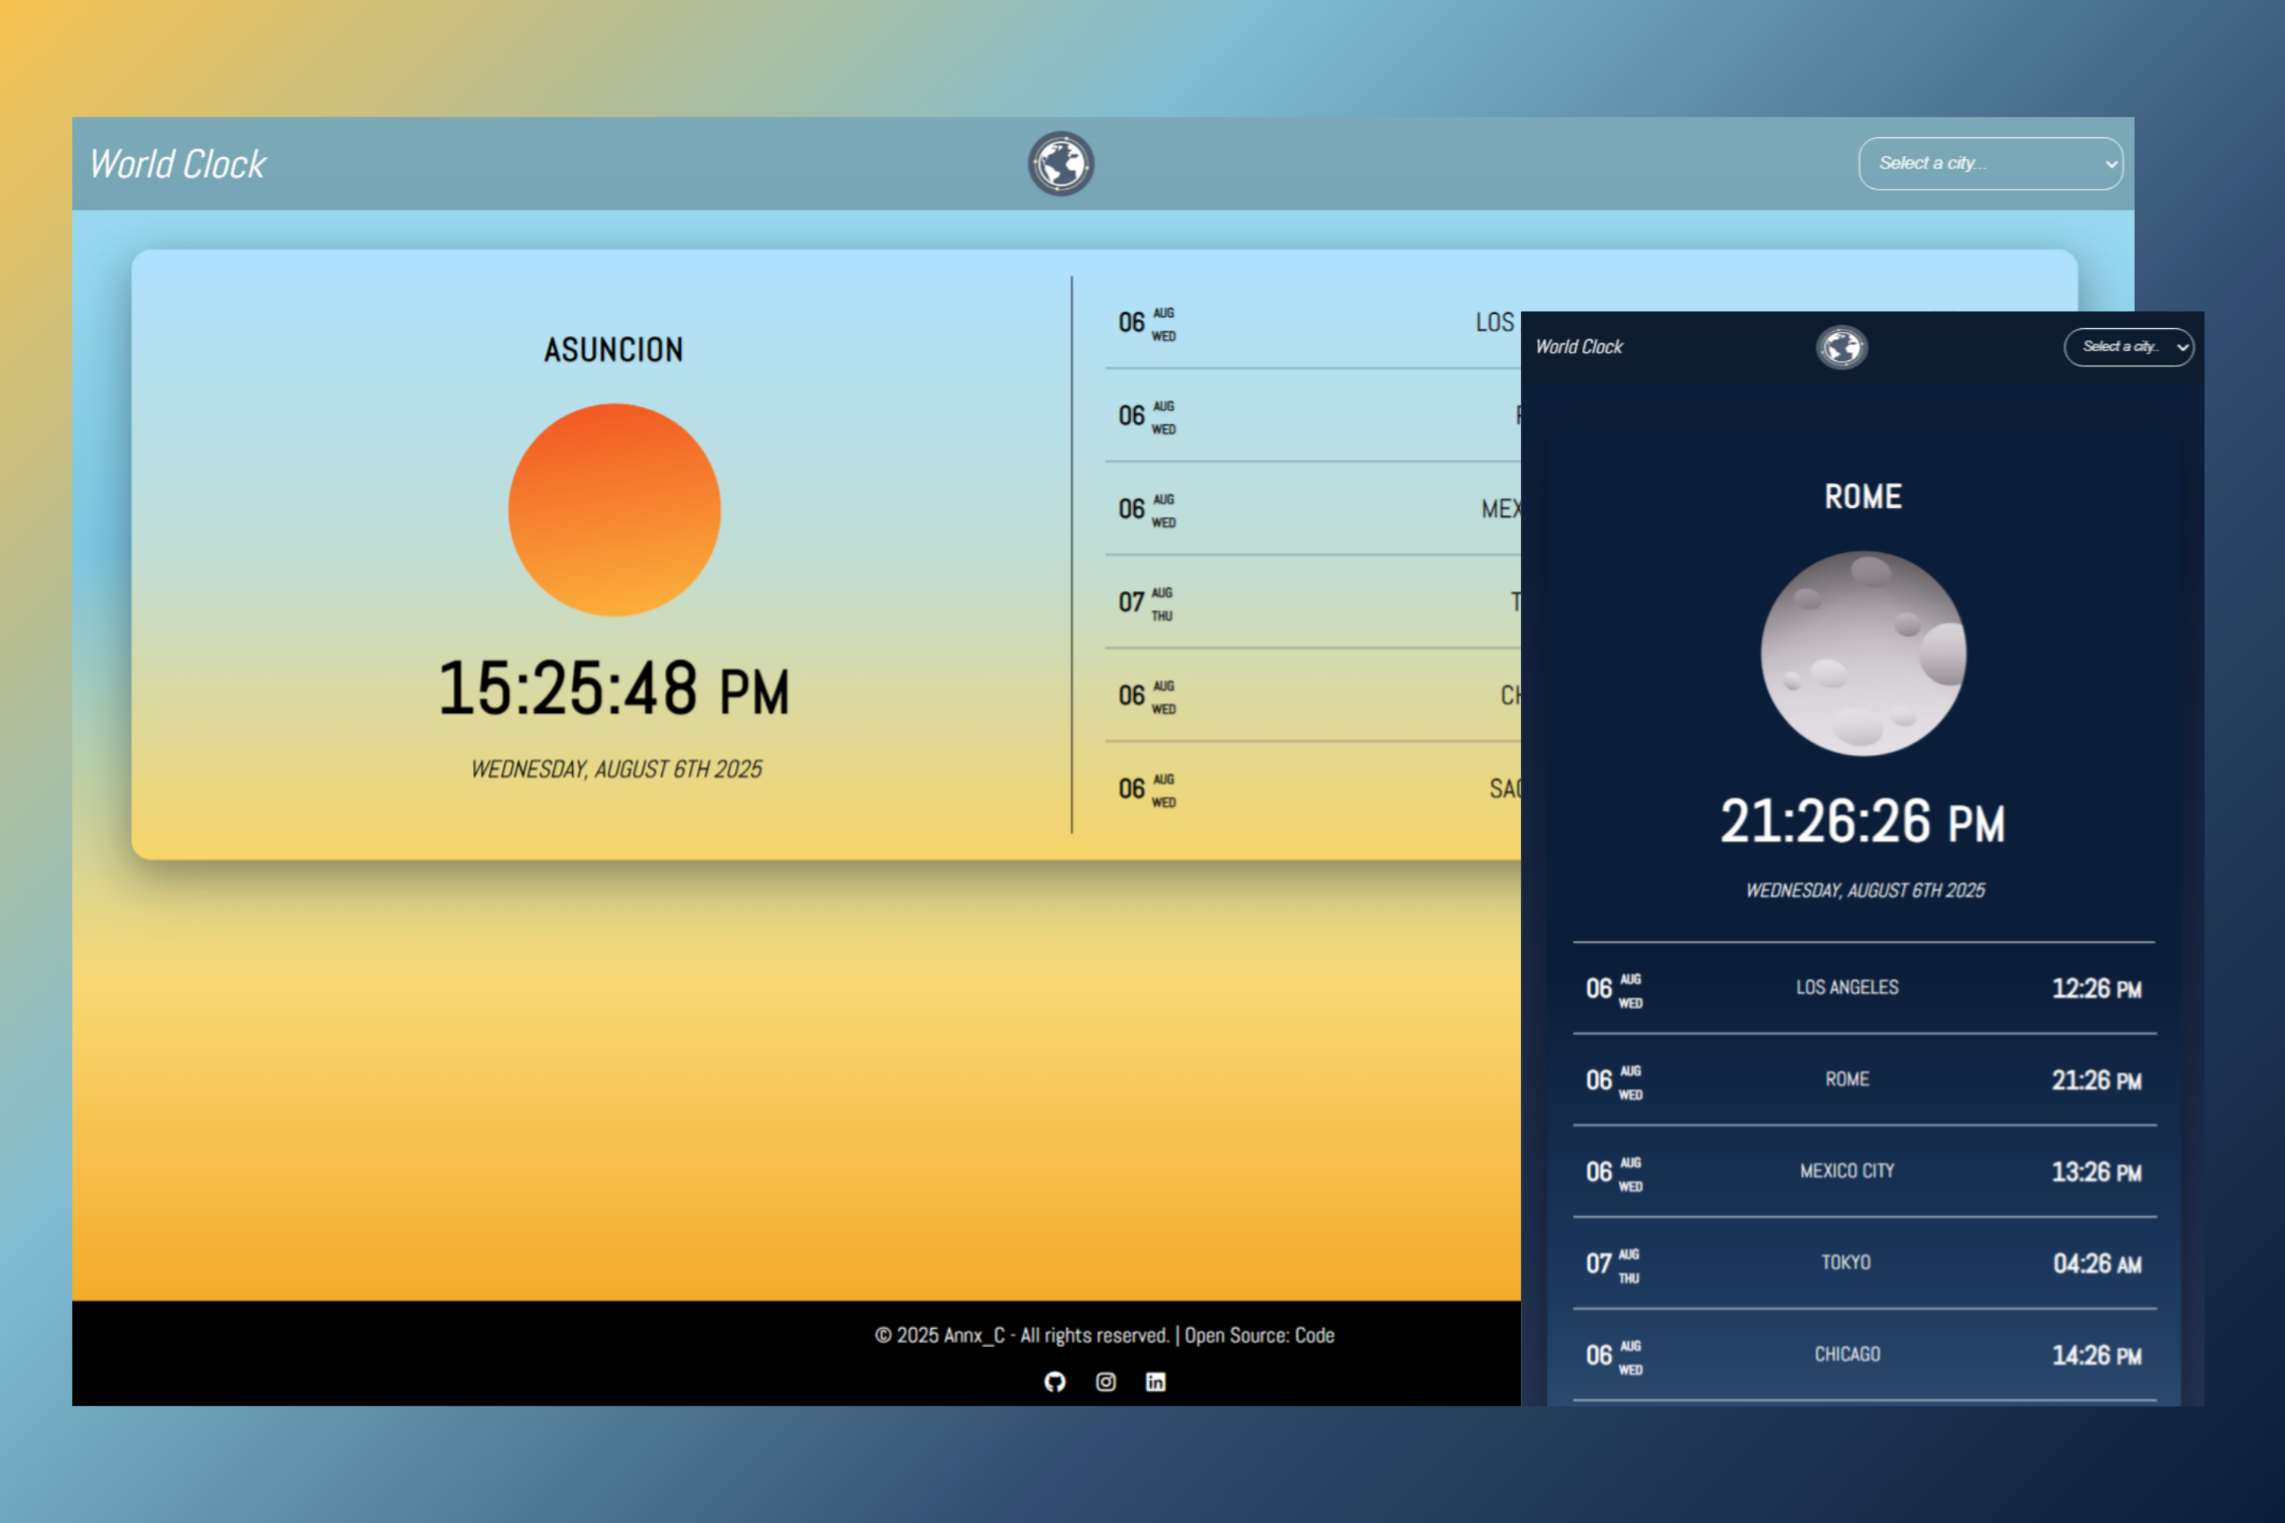Open the 'Select a city...' dropdown in light view
2285x1523 pixels.
tap(1989, 163)
